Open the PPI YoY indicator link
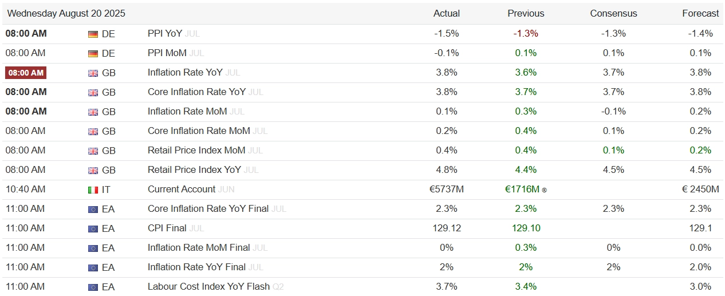Viewport: 725px width, 296px height. click(165, 33)
